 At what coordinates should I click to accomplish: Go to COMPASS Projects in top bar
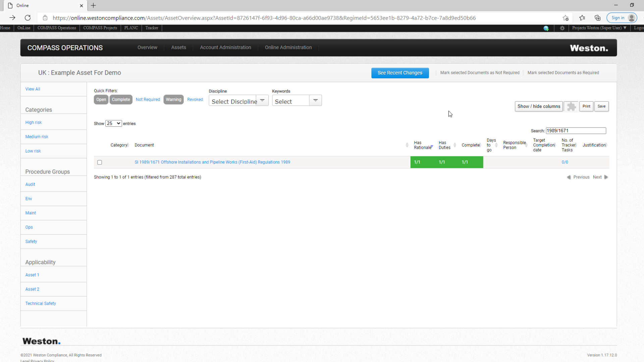click(100, 28)
